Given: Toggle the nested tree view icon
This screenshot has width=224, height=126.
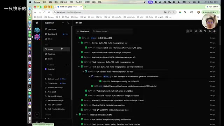Looking at the screenshot, I should [196, 31].
